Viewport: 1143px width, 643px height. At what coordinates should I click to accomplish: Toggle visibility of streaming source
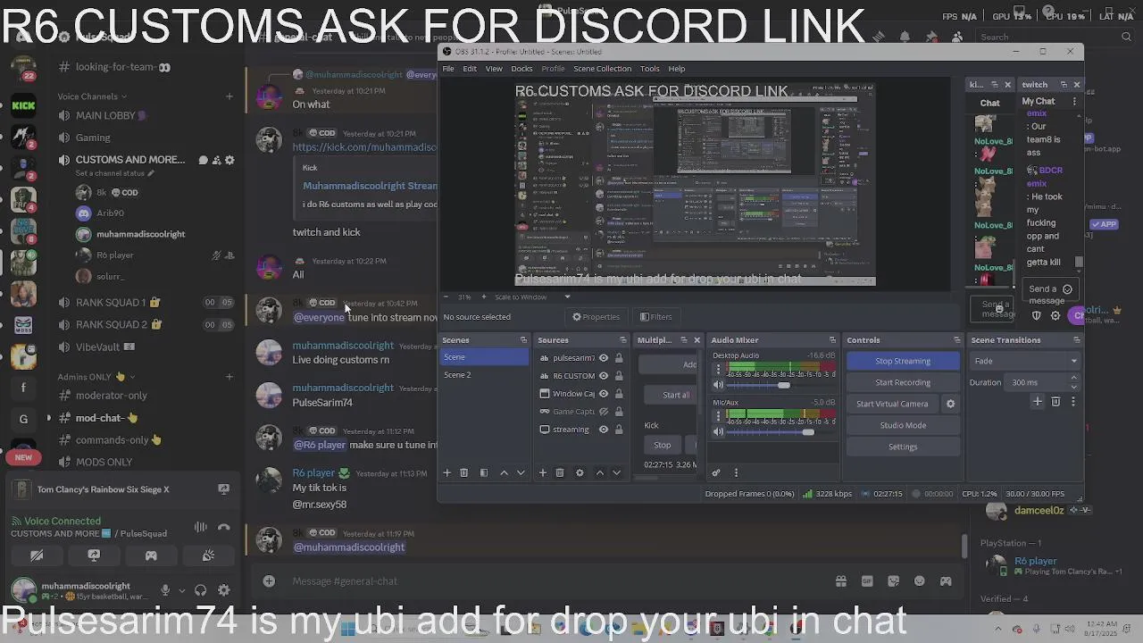coord(604,430)
